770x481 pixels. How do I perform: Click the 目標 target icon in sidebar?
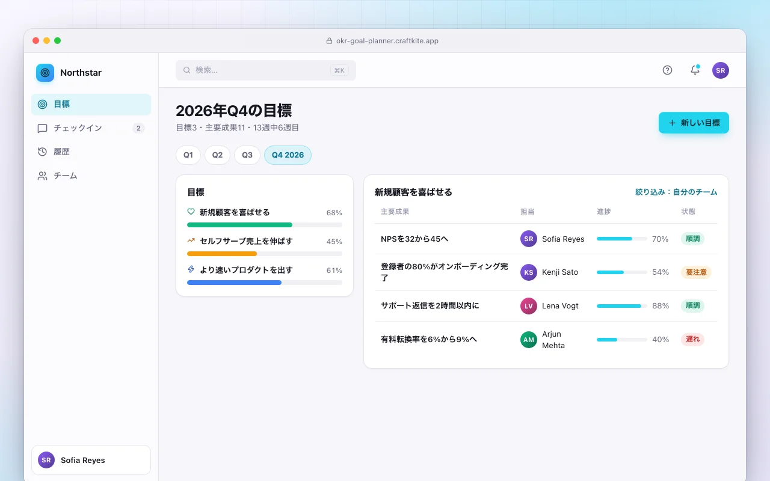[x=42, y=104]
